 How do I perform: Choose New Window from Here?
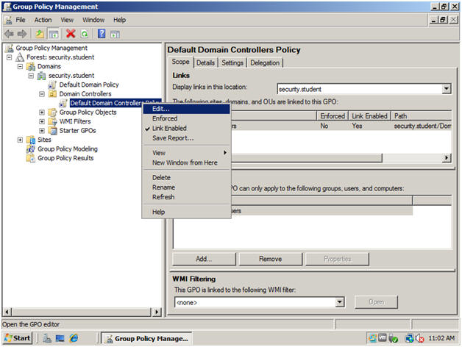pyautogui.click(x=186, y=162)
